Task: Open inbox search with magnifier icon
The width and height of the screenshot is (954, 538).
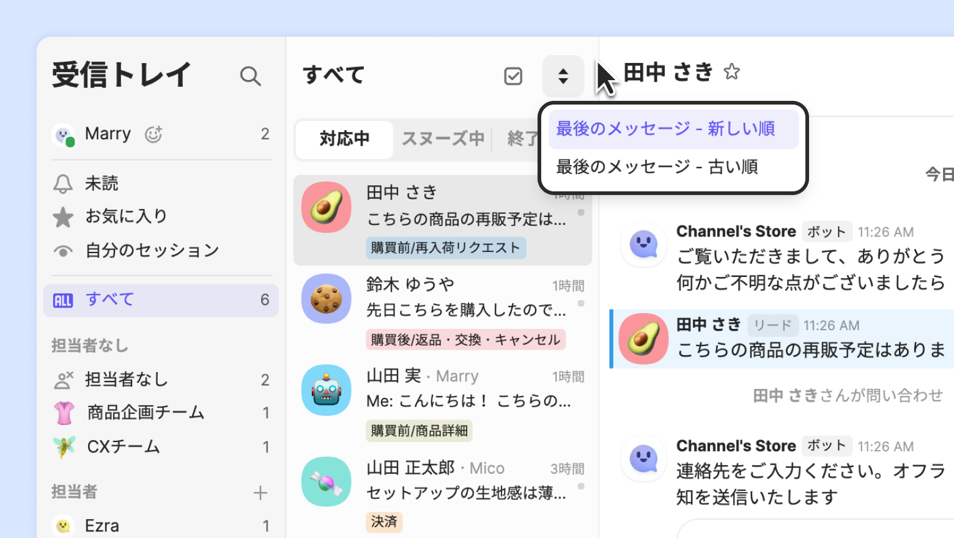Action: tap(250, 76)
